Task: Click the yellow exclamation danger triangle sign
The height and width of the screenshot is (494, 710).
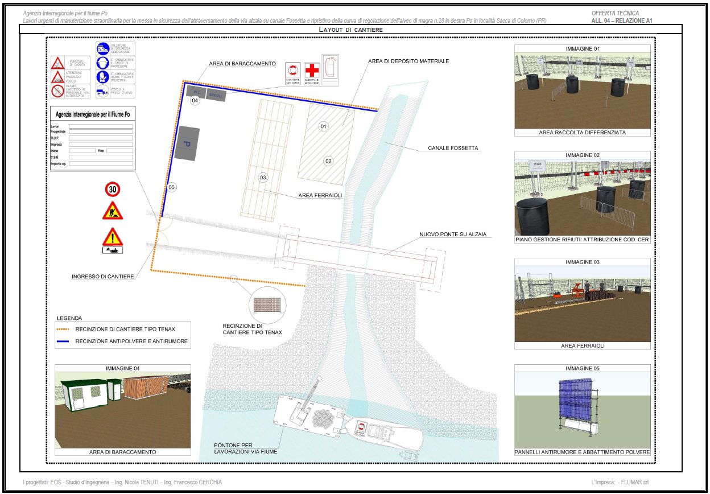Action: tap(112, 237)
